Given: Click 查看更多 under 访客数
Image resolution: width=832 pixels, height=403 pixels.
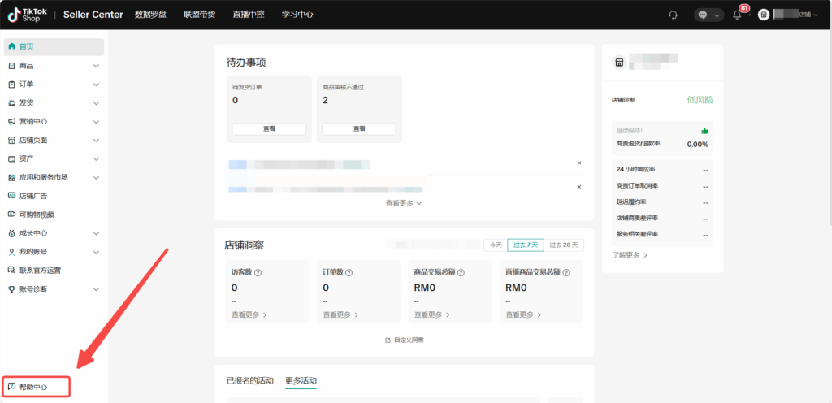Looking at the screenshot, I should tap(249, 314).
